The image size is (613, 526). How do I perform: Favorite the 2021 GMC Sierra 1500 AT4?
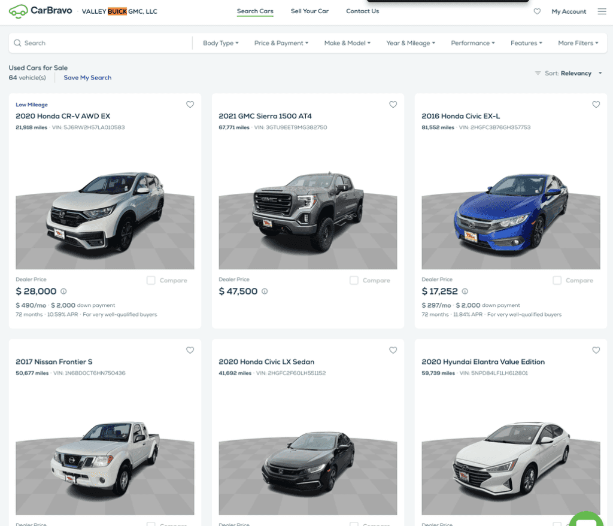point(393,104)
